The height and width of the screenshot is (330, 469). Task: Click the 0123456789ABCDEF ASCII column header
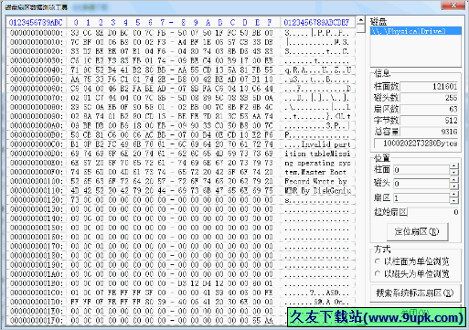pos(316,22)
